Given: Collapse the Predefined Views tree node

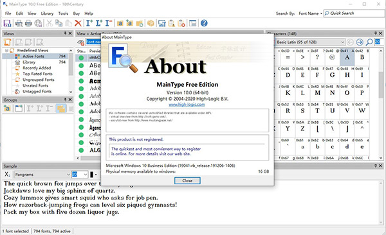Looking at the screenshot, I should click(x=6, y=50).
